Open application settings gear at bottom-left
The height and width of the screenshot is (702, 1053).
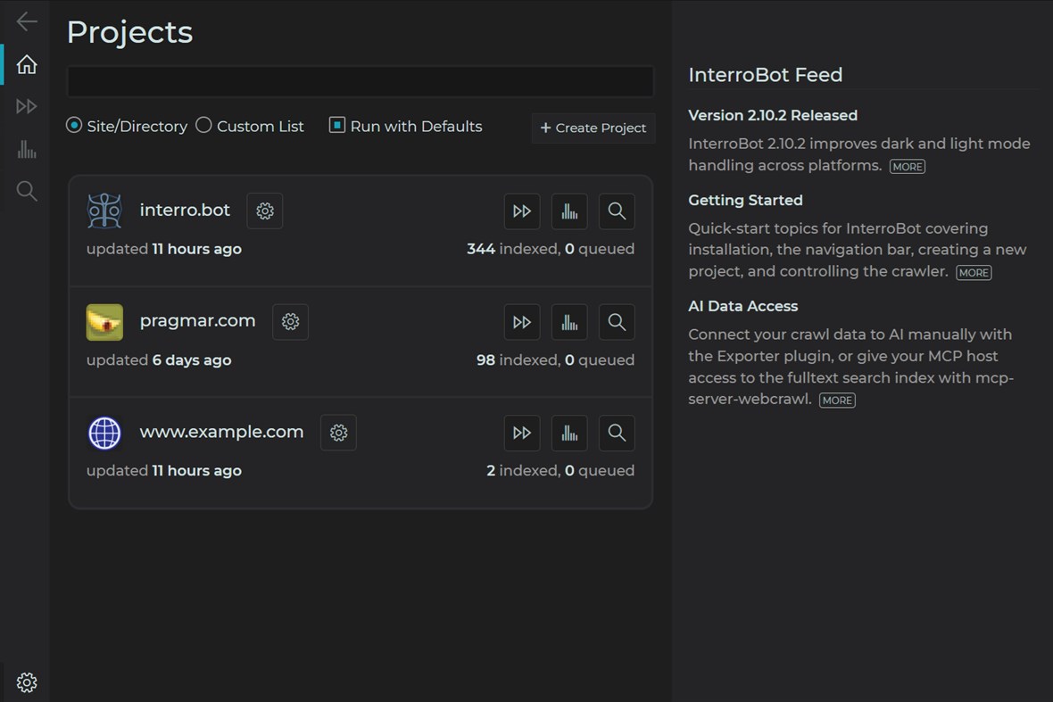[27, 682]
